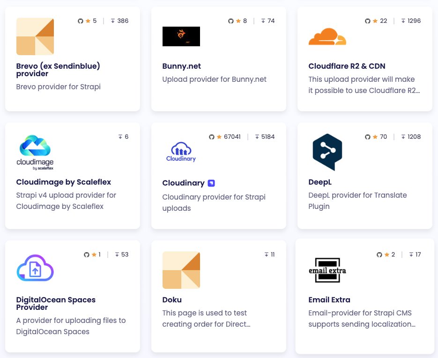This screenshot has height=358, width=438.
Task: Click the 74 downloads count on Bunny.net
Action: pyautogui.click(x=271, y=21)
